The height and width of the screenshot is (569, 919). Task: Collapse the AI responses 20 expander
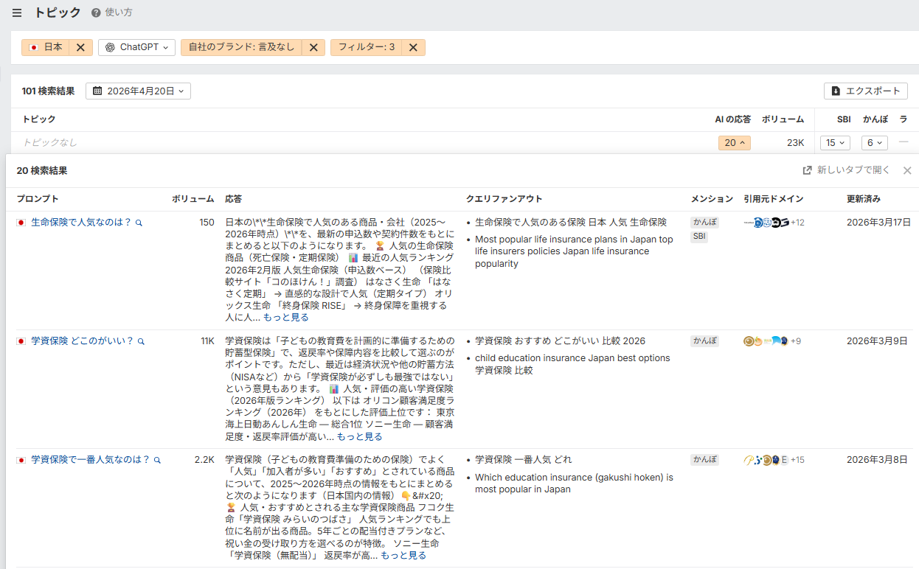tap(734, 143)
